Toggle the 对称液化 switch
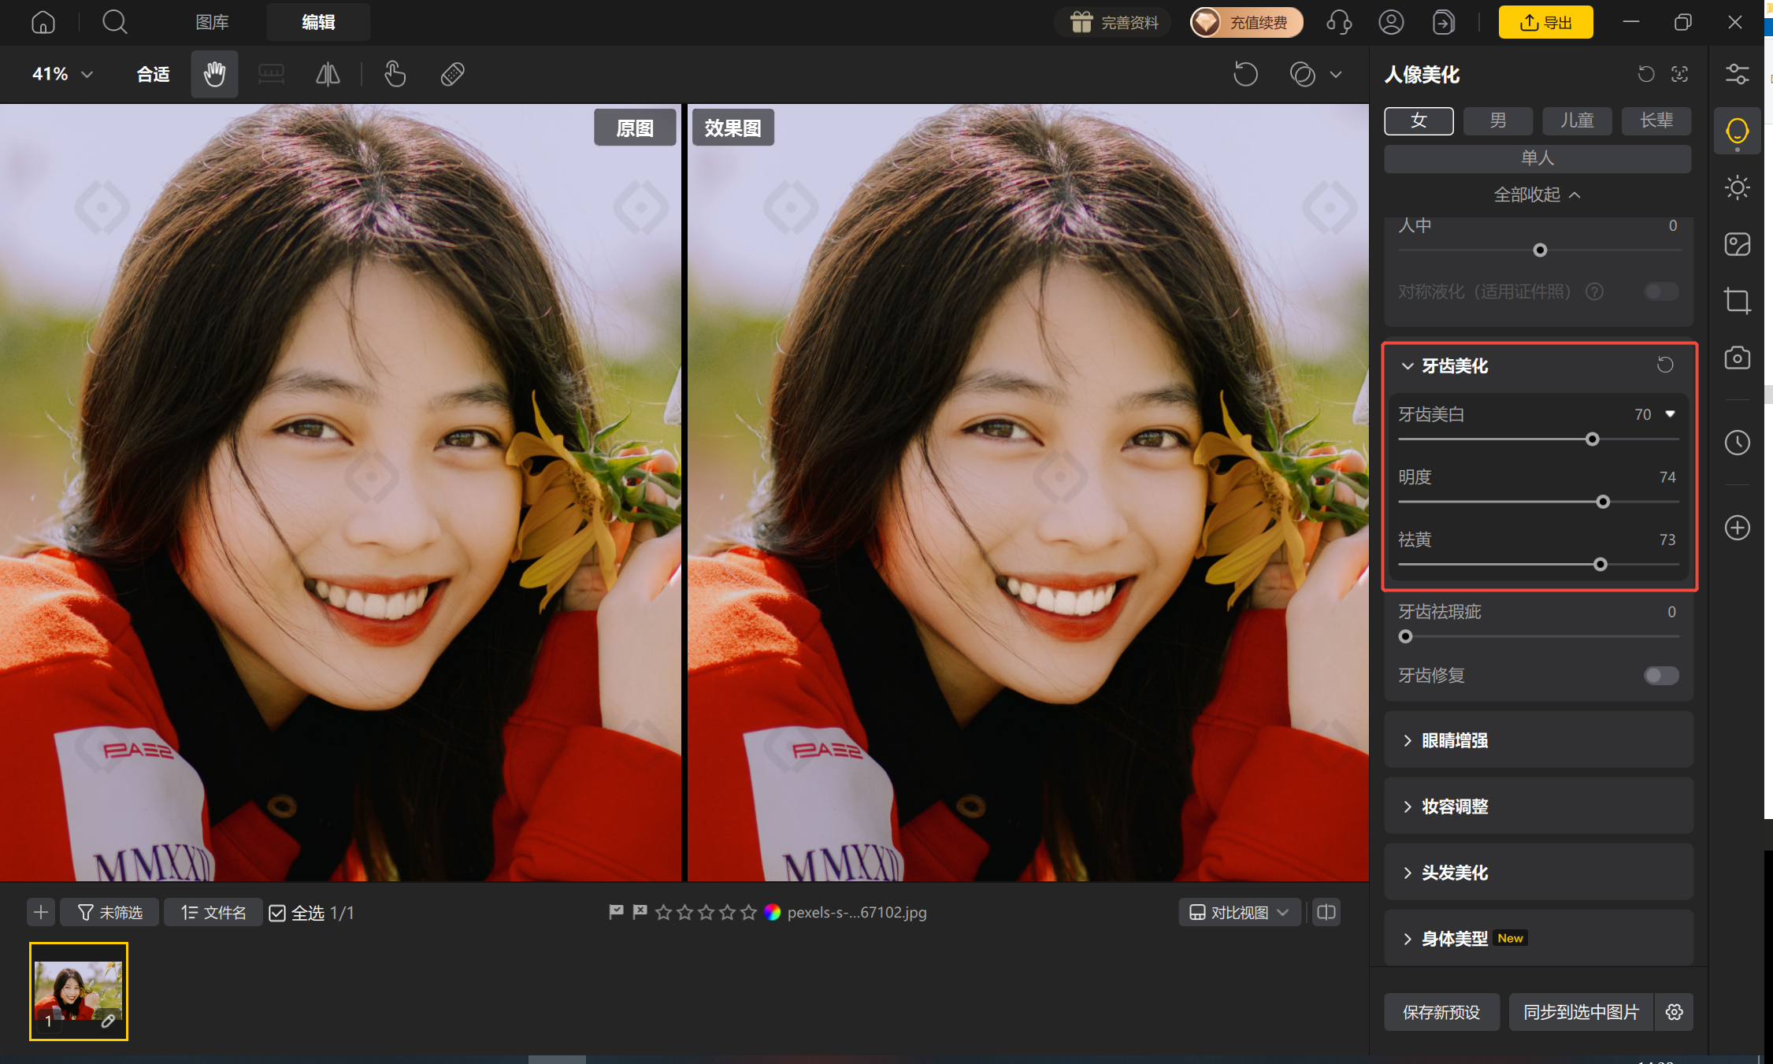 (x=1661, y=292)
